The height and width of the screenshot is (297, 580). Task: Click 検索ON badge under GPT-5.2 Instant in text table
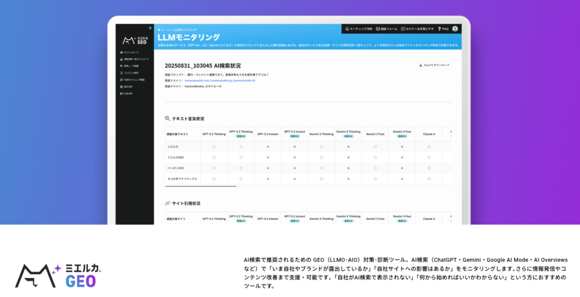point(295,136)
